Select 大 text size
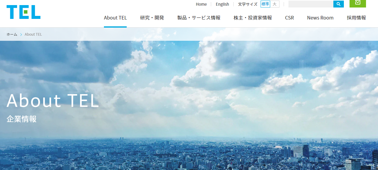The width and height of the screenshot is (378, 170). (x=275, y=4)
